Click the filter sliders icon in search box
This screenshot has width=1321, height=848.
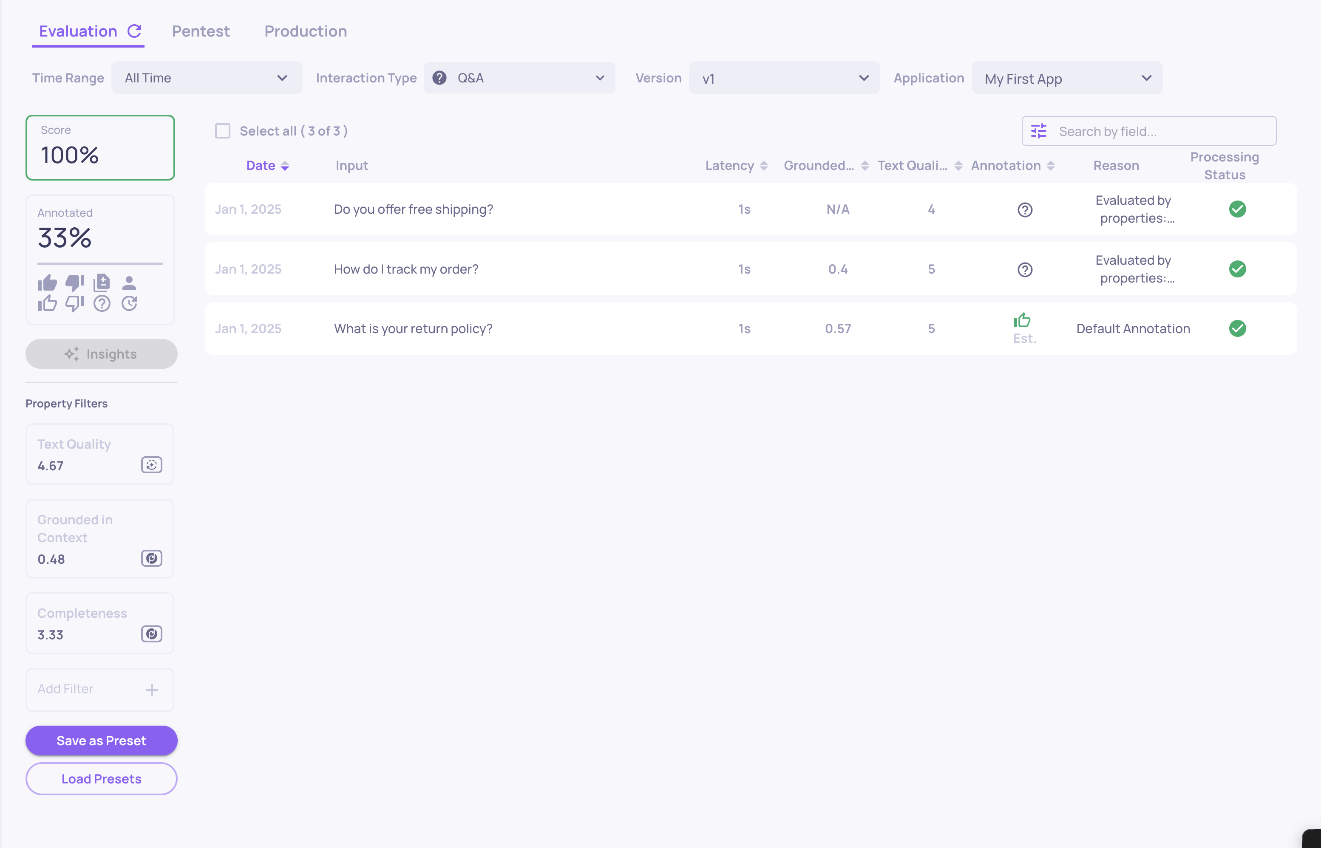(1038, 131)
